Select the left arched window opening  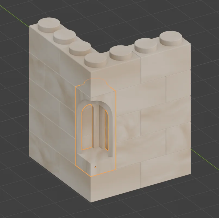coord(87,127)
